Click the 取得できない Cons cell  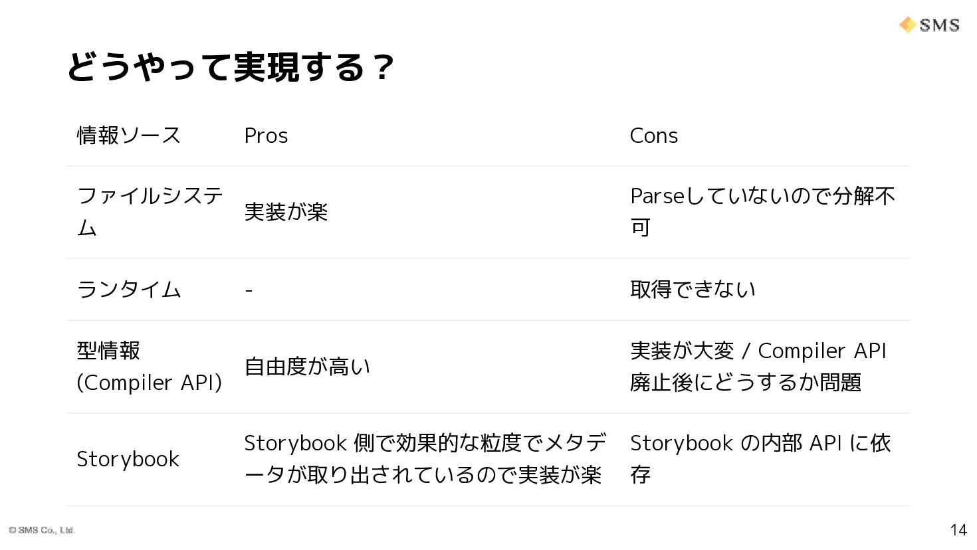(693, 290)
